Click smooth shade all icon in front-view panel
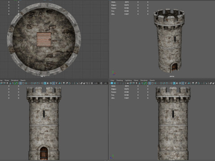The image size is (215, 161). 45,83
